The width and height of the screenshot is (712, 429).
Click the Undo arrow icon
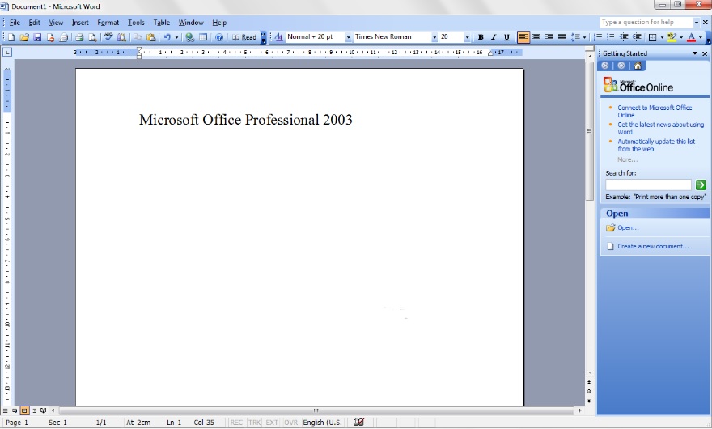(x=166, y=37)
